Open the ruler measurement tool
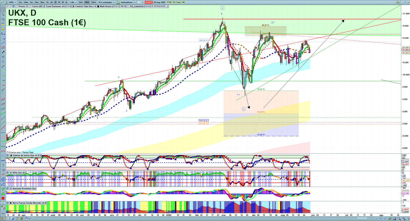Viewport: 410px width, 221px height. pyautogui.click(x=3, y=90)
